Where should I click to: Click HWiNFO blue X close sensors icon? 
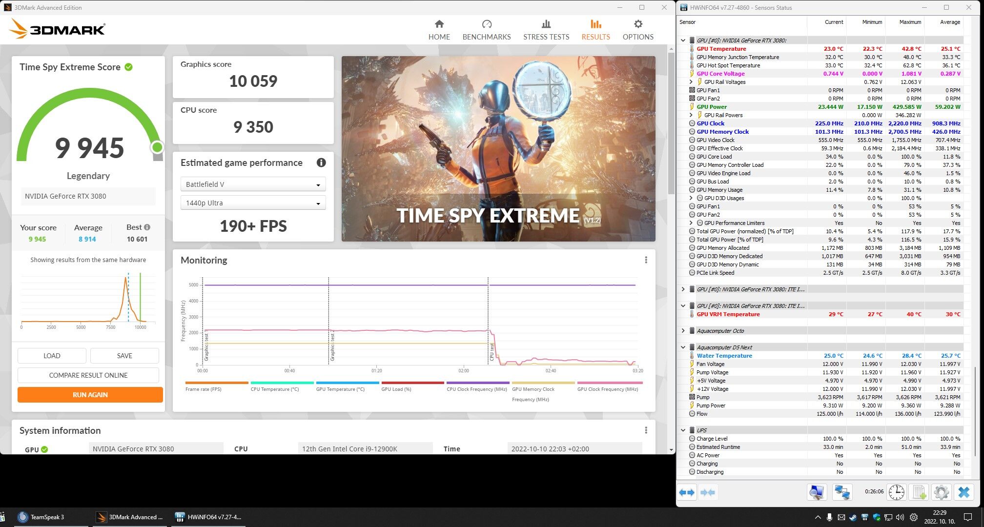coord(964,492)
